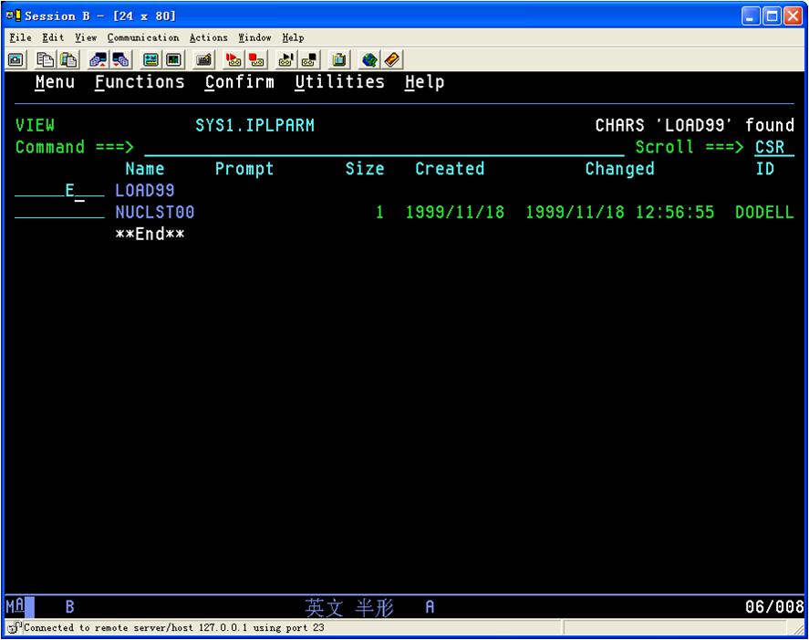Open the Keyboard remap toolbar icon
Screen dimensions: 809x640
(203, 60)
